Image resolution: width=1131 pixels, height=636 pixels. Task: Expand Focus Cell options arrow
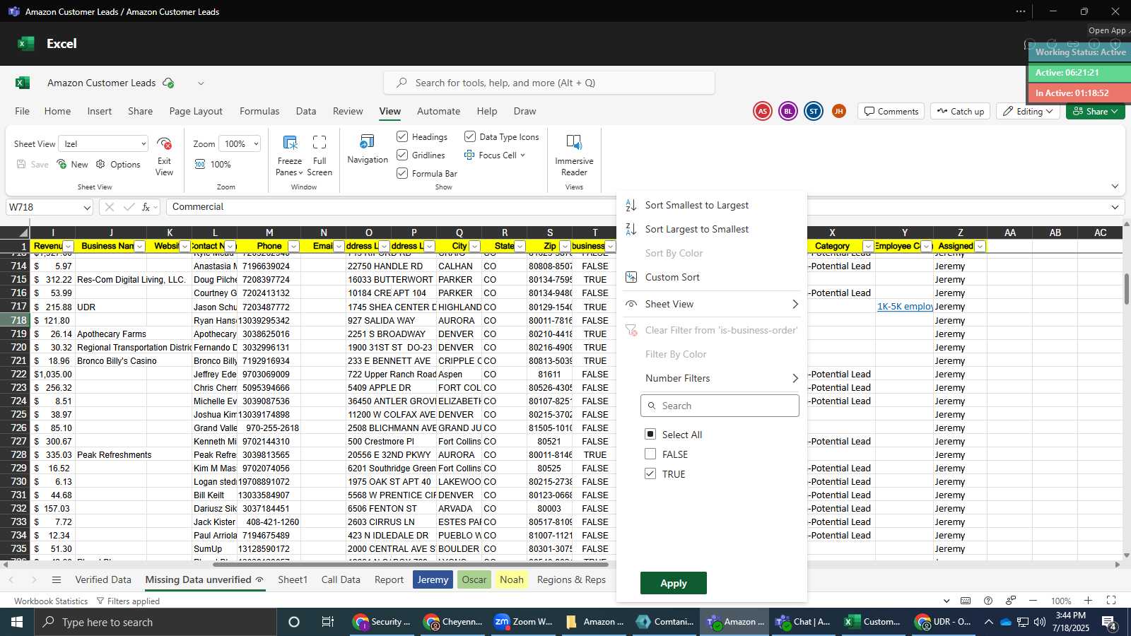coord(522,155)
